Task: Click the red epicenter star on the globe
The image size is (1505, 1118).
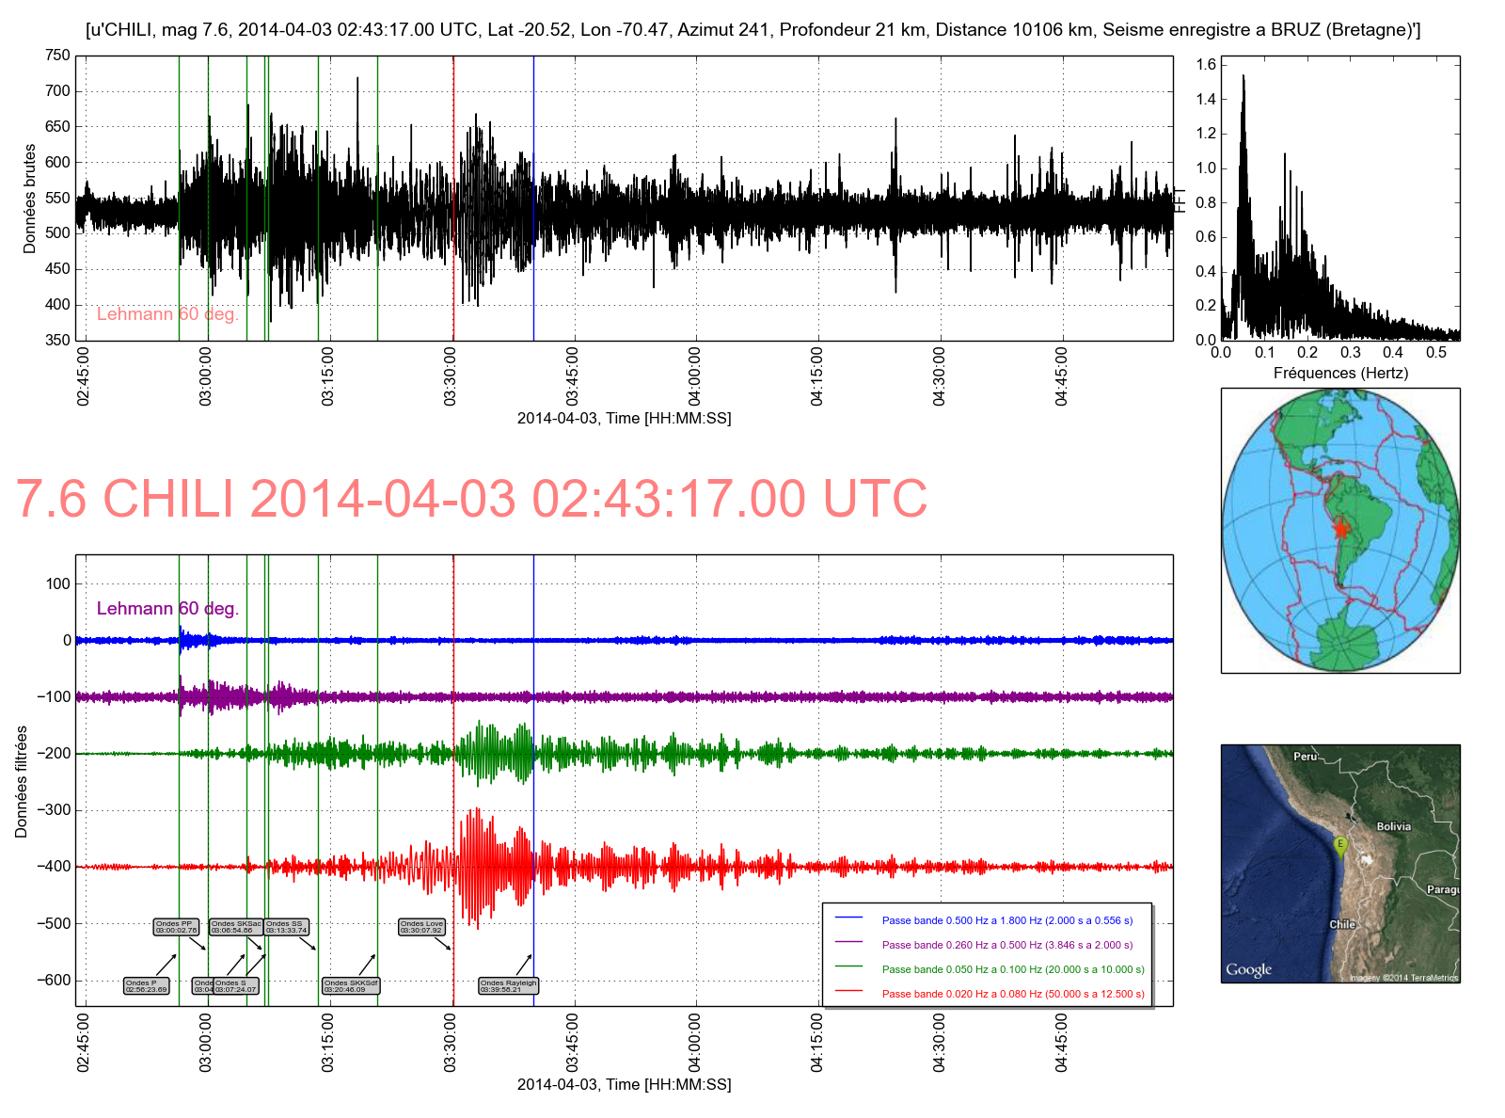Action: pyautogui.click(x=1341, y=530)
